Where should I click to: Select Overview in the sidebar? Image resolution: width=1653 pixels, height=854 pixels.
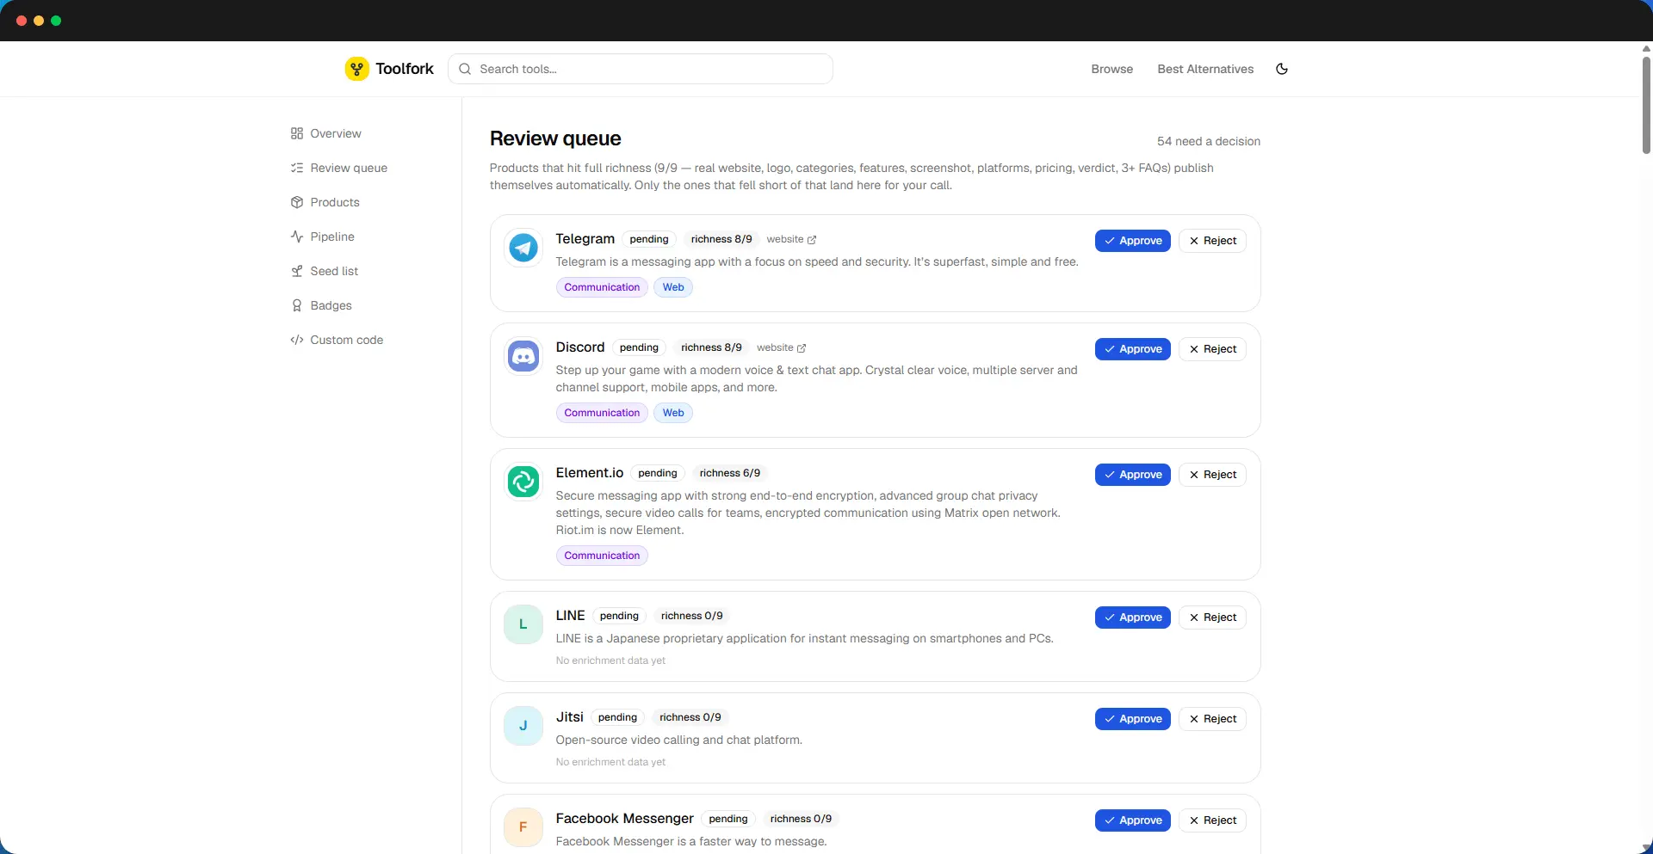pos(326,133)
